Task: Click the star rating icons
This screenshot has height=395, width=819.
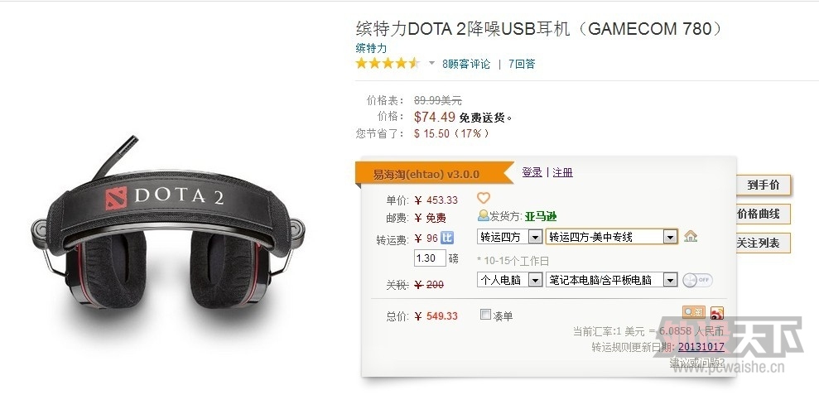Action: click(x=388, y=64)
